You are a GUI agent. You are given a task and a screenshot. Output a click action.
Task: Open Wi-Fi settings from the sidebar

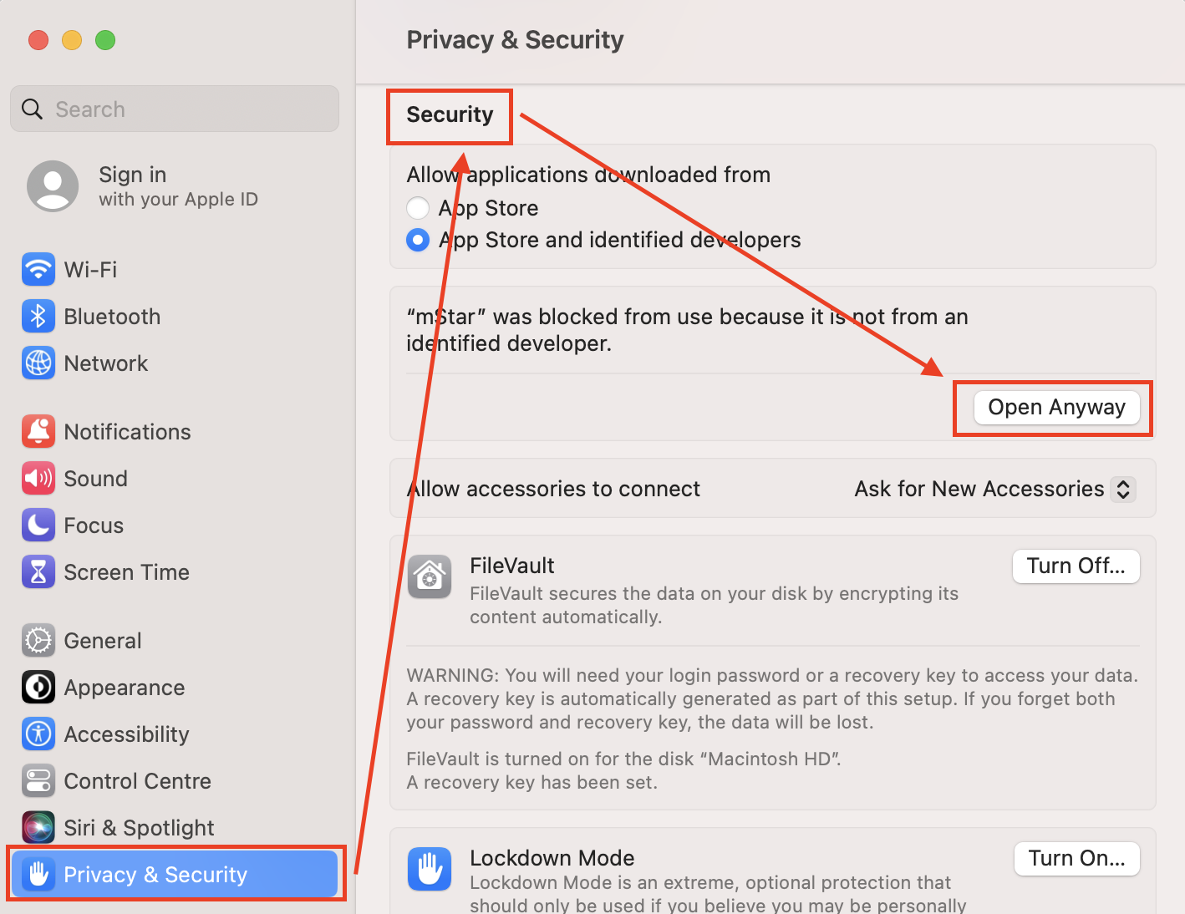(x=38, y=269)
